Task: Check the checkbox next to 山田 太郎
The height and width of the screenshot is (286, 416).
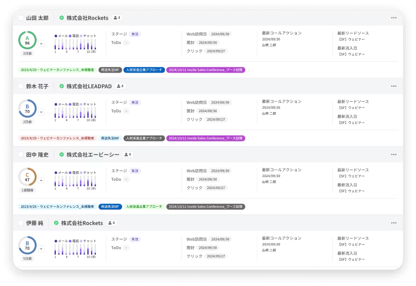Action: click(x=21, y=18)
